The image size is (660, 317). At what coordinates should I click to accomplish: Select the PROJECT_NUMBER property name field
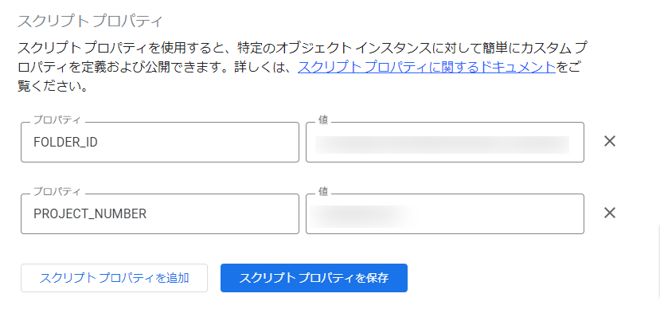point(160,214)
